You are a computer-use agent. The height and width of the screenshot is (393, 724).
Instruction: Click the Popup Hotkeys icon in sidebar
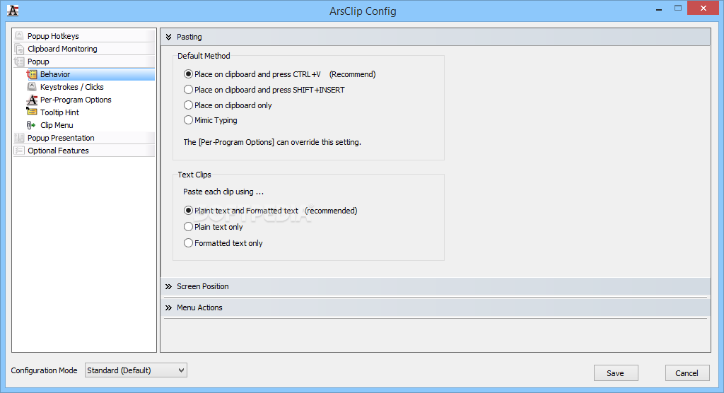click(x=19, y=36)
